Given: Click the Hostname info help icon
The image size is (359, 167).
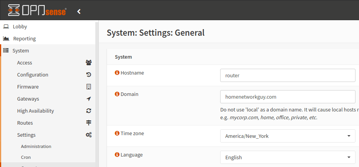Looking at the screenshot, I should point(117,73).
